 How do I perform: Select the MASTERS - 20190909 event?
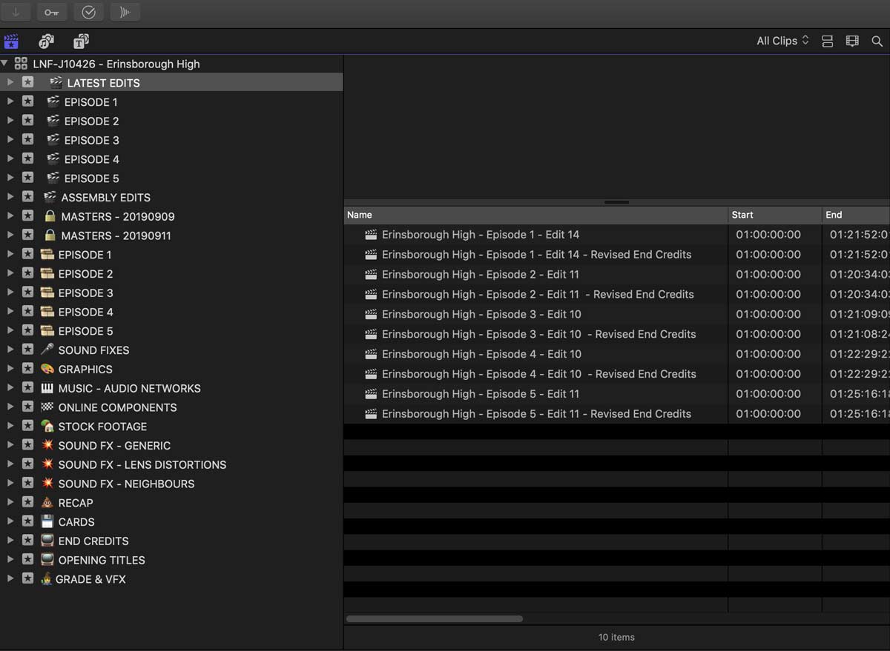click(x=117, y=216)
